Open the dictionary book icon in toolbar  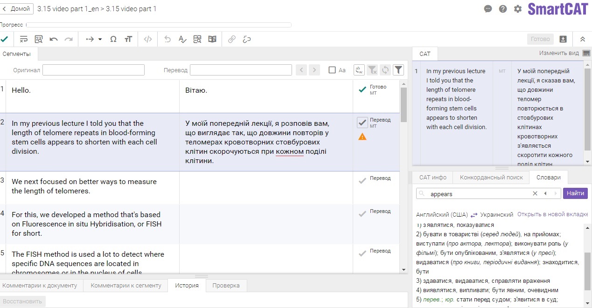[x=212, y=39]
